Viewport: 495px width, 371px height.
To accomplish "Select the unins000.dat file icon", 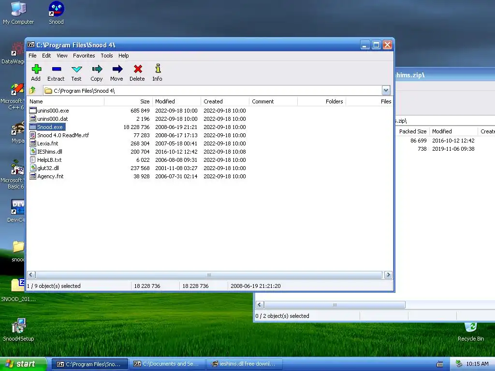I will click(x=33, y=119).
